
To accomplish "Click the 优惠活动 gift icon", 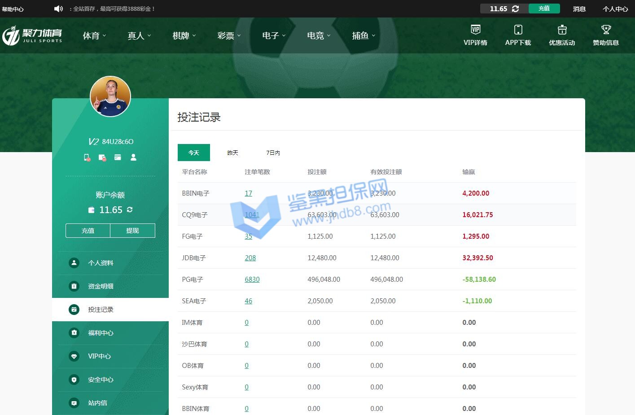I will pos(562,30).
